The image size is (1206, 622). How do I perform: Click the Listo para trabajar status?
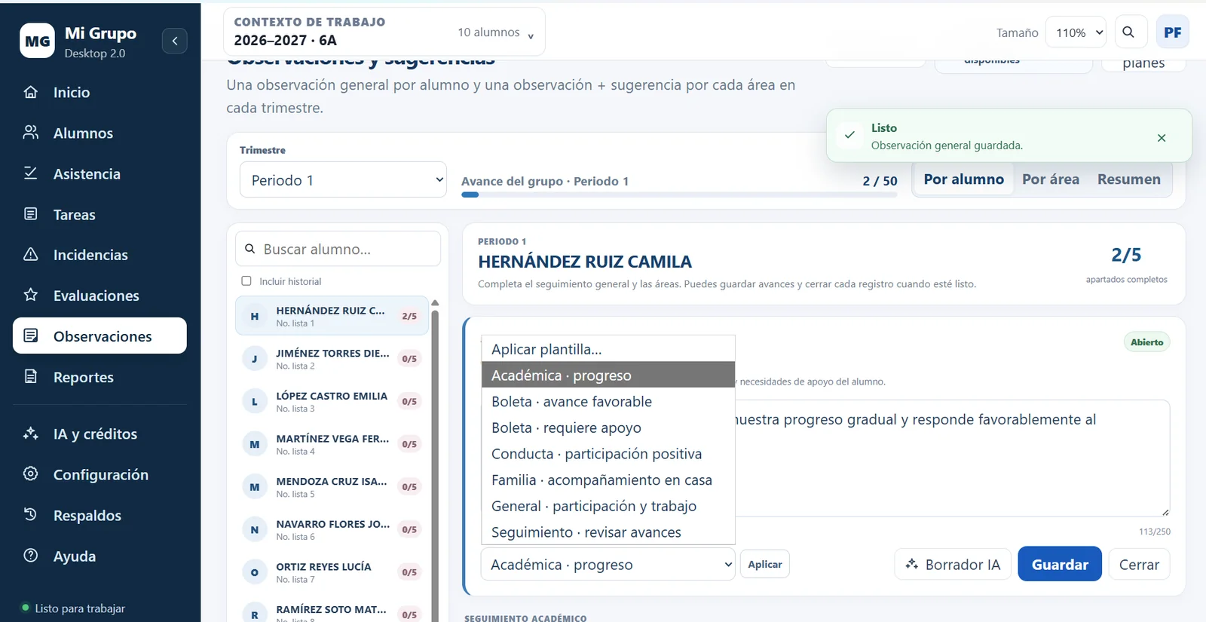[x=73, y=608]
